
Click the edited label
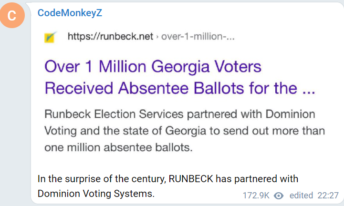[x=301, y=195]
